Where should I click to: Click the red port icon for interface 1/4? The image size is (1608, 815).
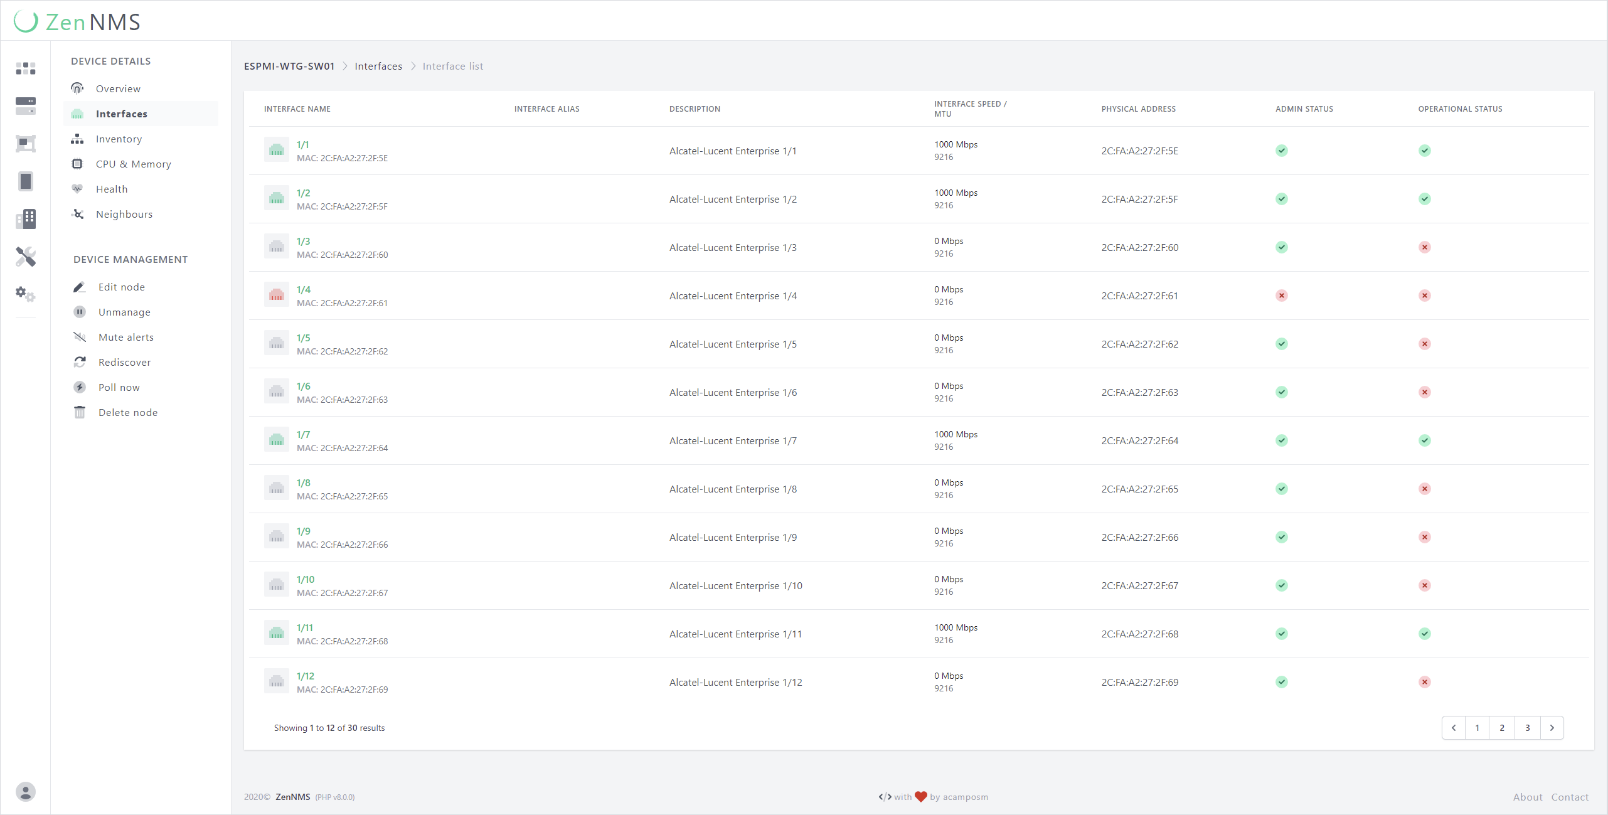coord(277,296)
